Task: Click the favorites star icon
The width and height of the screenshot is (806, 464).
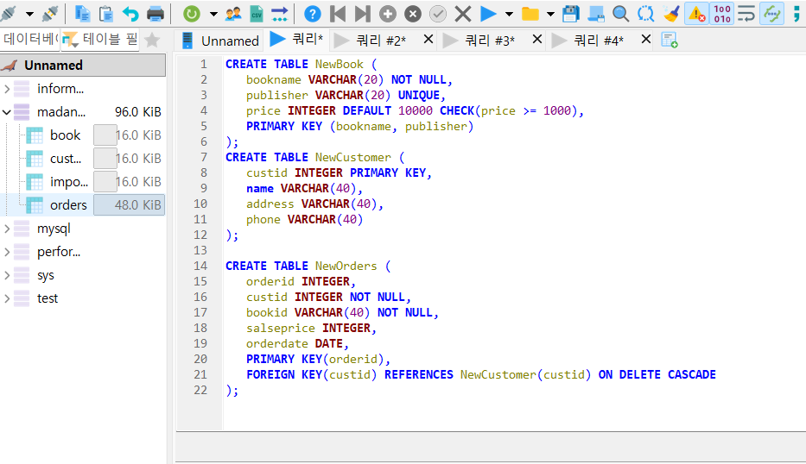Action: 152,40
